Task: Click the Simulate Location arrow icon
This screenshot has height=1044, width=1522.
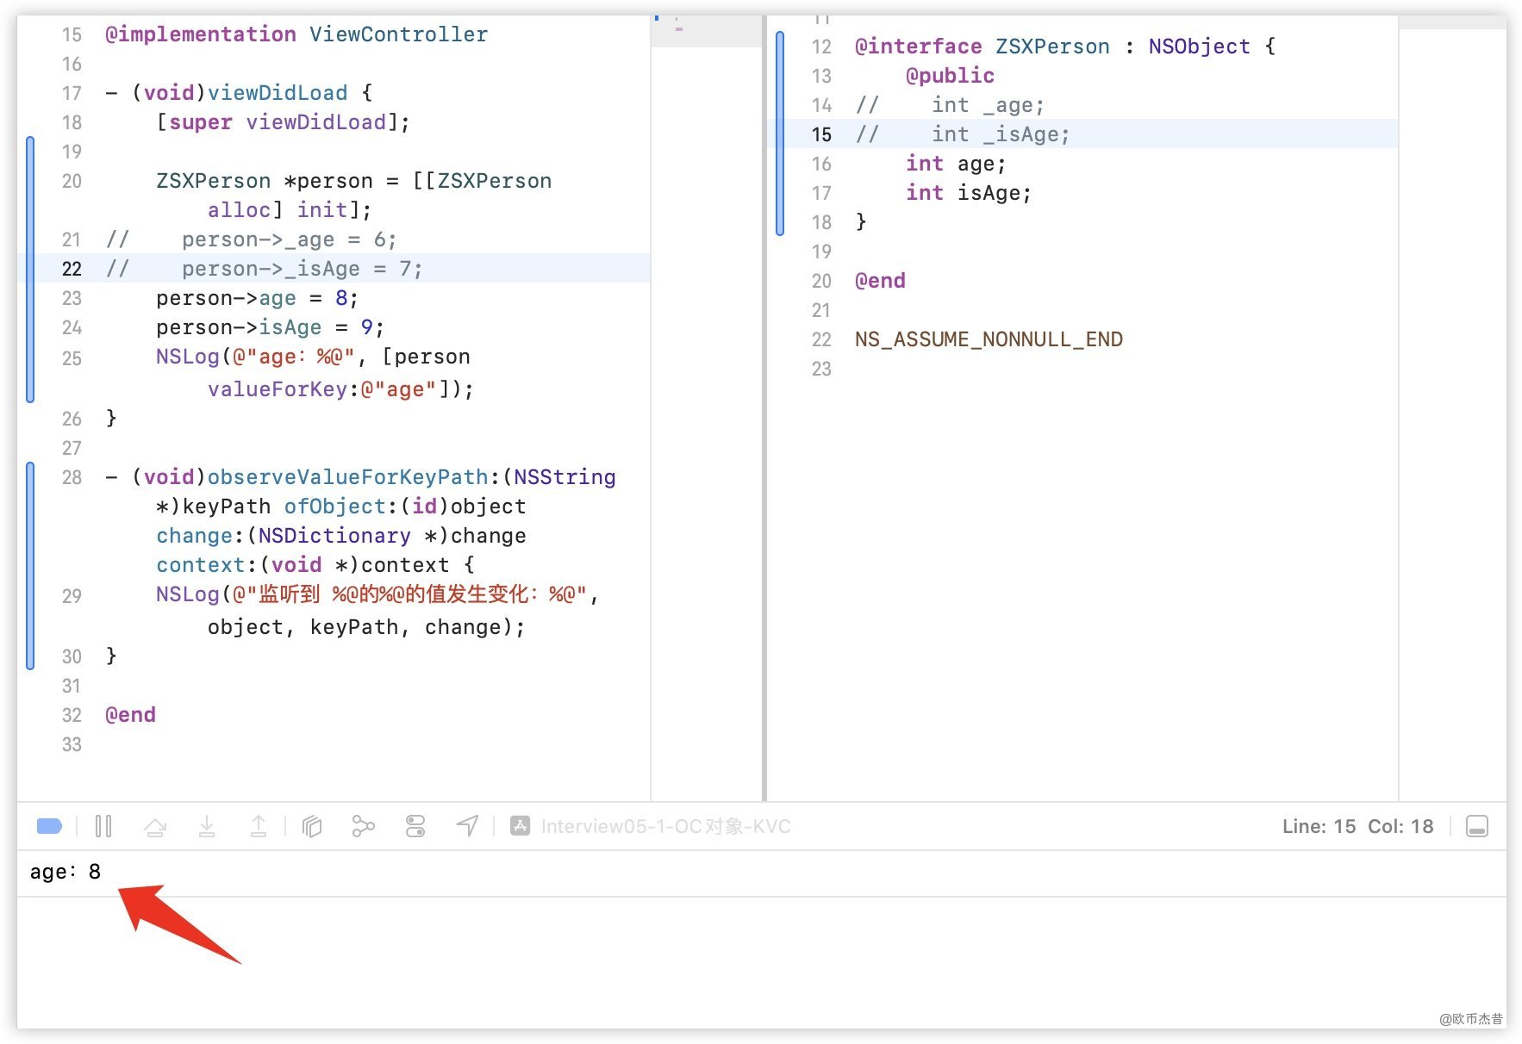Action: coord(467,827)
